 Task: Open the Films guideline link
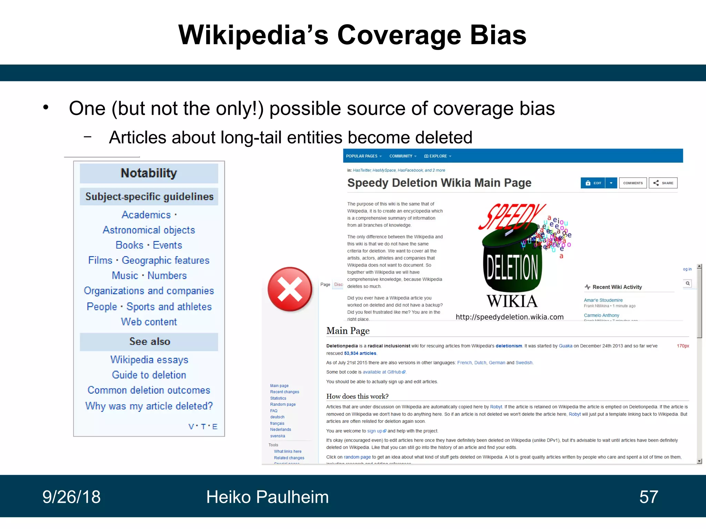coord(100,260)
